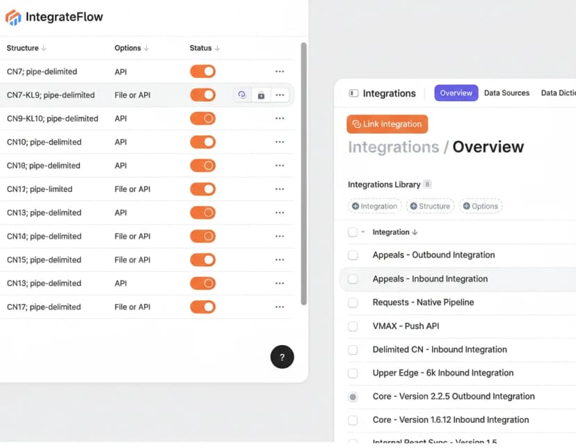Check the Appeals - Outbound Integration checkbox
The height and width of the screenshot is (448, 576).
click(353, 255)
